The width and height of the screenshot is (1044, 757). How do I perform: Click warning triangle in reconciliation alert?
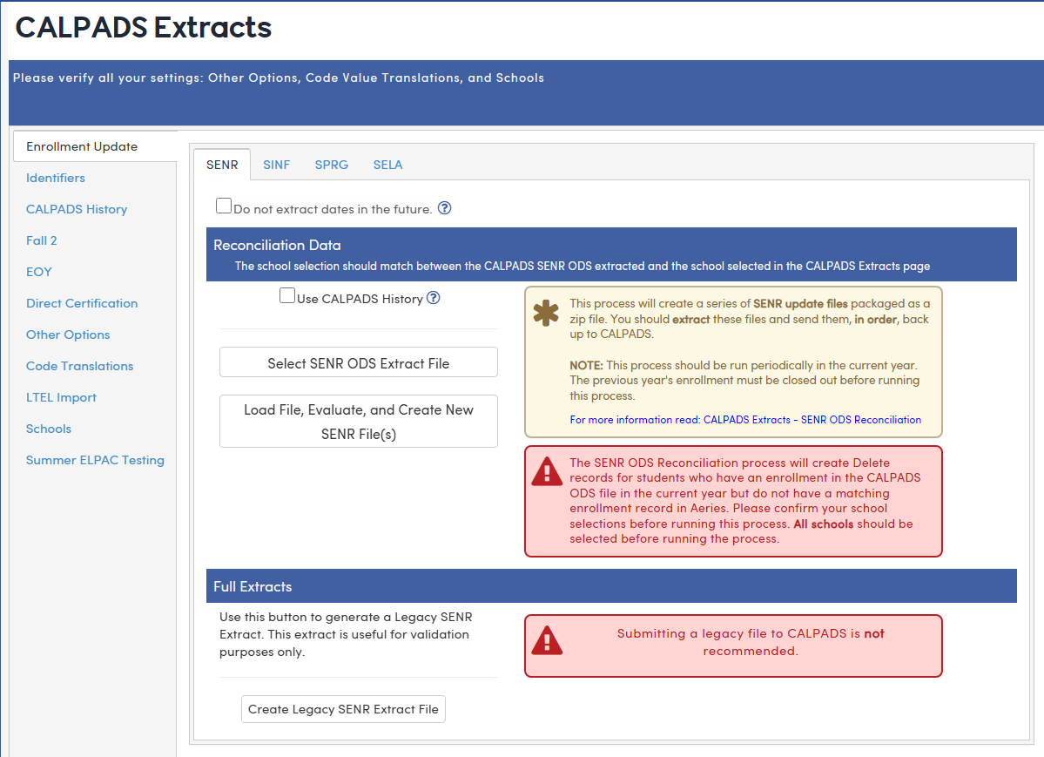pyautogui.click(x=548, y=471)
